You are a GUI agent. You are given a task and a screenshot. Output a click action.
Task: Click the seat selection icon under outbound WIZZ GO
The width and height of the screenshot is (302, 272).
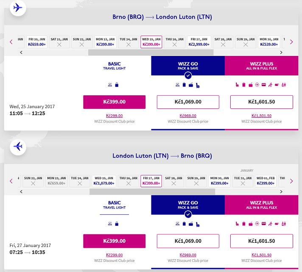pyautogui.click(x=198, y=85)
